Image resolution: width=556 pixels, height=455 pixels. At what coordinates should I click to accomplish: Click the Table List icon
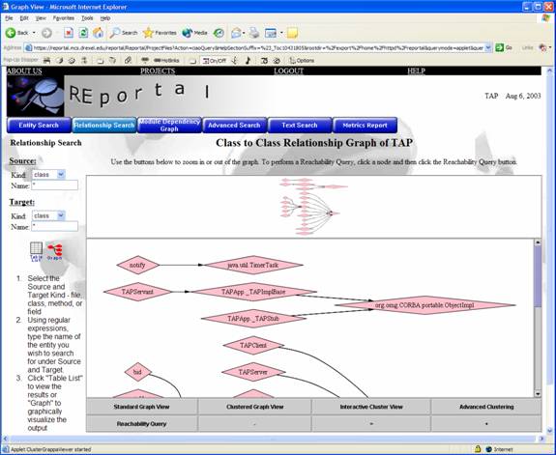tap(36, 251)
